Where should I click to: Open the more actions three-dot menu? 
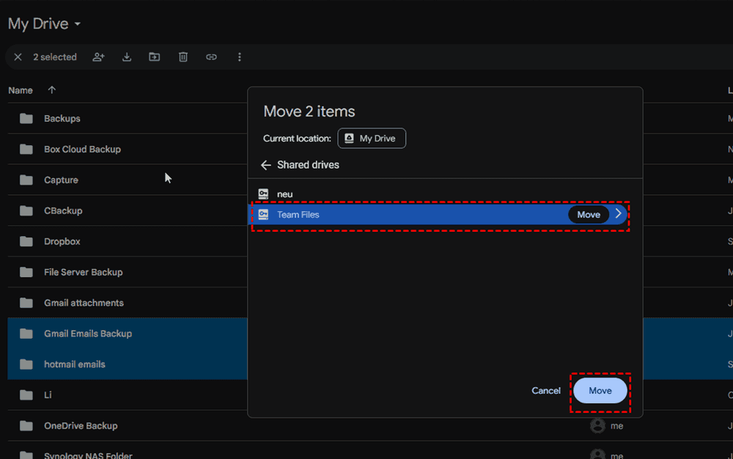tap(240, 57)
